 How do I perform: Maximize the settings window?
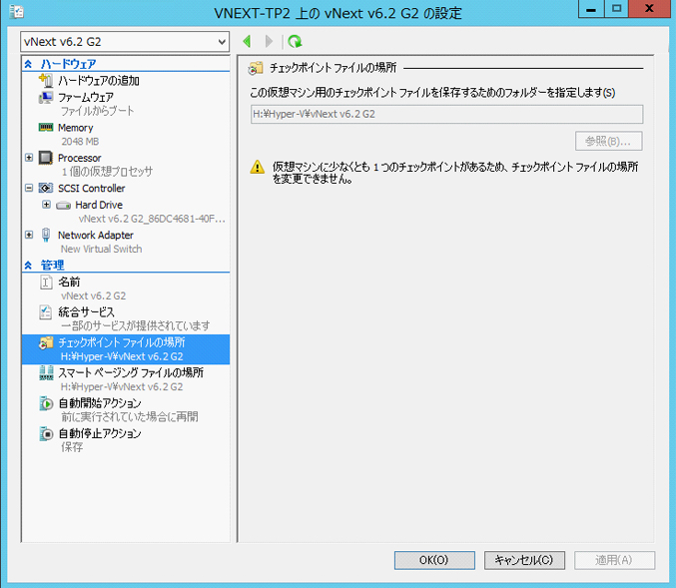tap(616, 9)
